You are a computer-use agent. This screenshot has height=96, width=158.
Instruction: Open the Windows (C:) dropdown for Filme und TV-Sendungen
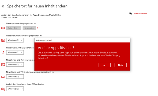(15, 77)
